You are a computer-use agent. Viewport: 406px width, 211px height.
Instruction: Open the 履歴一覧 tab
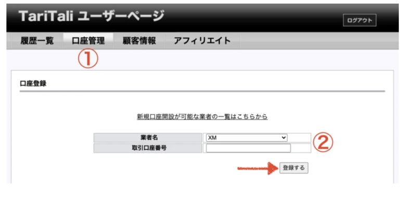click(37, 41)
